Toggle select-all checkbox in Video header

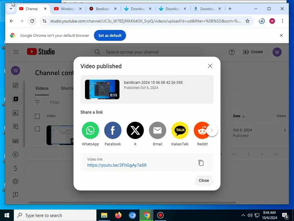pyautogui.click(x=37, y=116)
